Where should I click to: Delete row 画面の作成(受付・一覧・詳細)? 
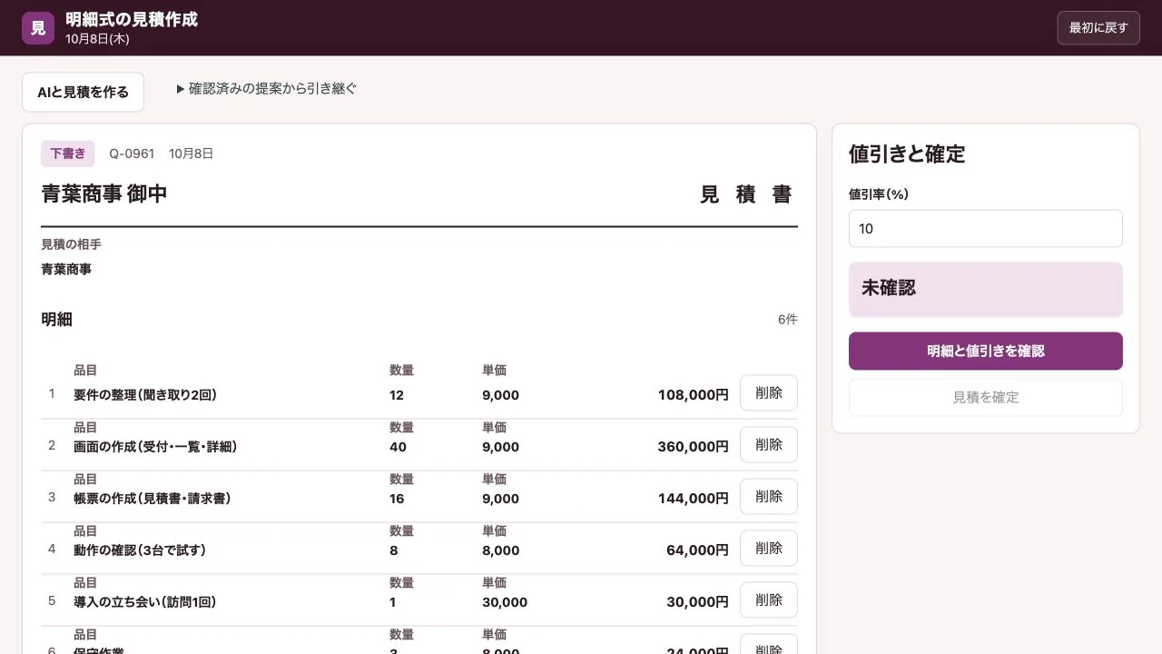click(768, 445)
